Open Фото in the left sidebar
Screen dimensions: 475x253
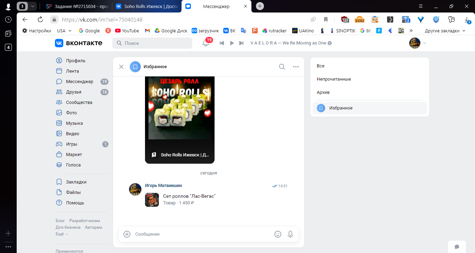pyautogui.click(x=82, y=113)
